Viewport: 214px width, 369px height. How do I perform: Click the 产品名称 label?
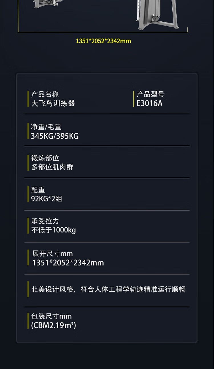tap(45, 94)
